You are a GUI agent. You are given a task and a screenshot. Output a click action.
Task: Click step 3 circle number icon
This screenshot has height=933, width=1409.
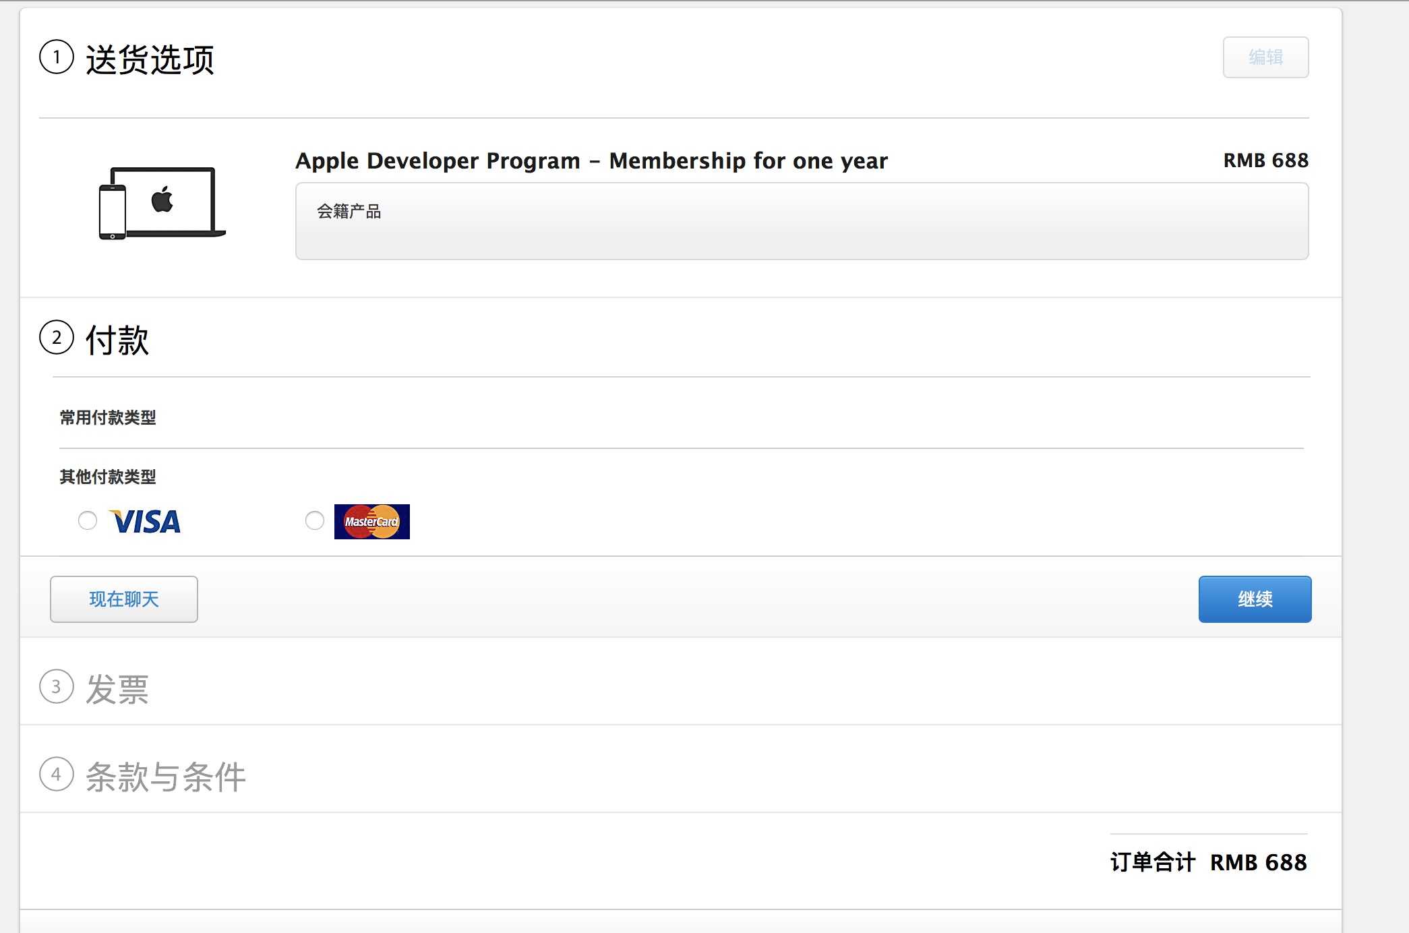(x=57, y=687)
